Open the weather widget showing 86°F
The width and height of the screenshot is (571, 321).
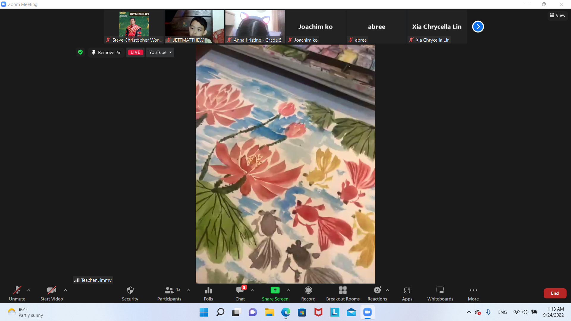point(25,312)
